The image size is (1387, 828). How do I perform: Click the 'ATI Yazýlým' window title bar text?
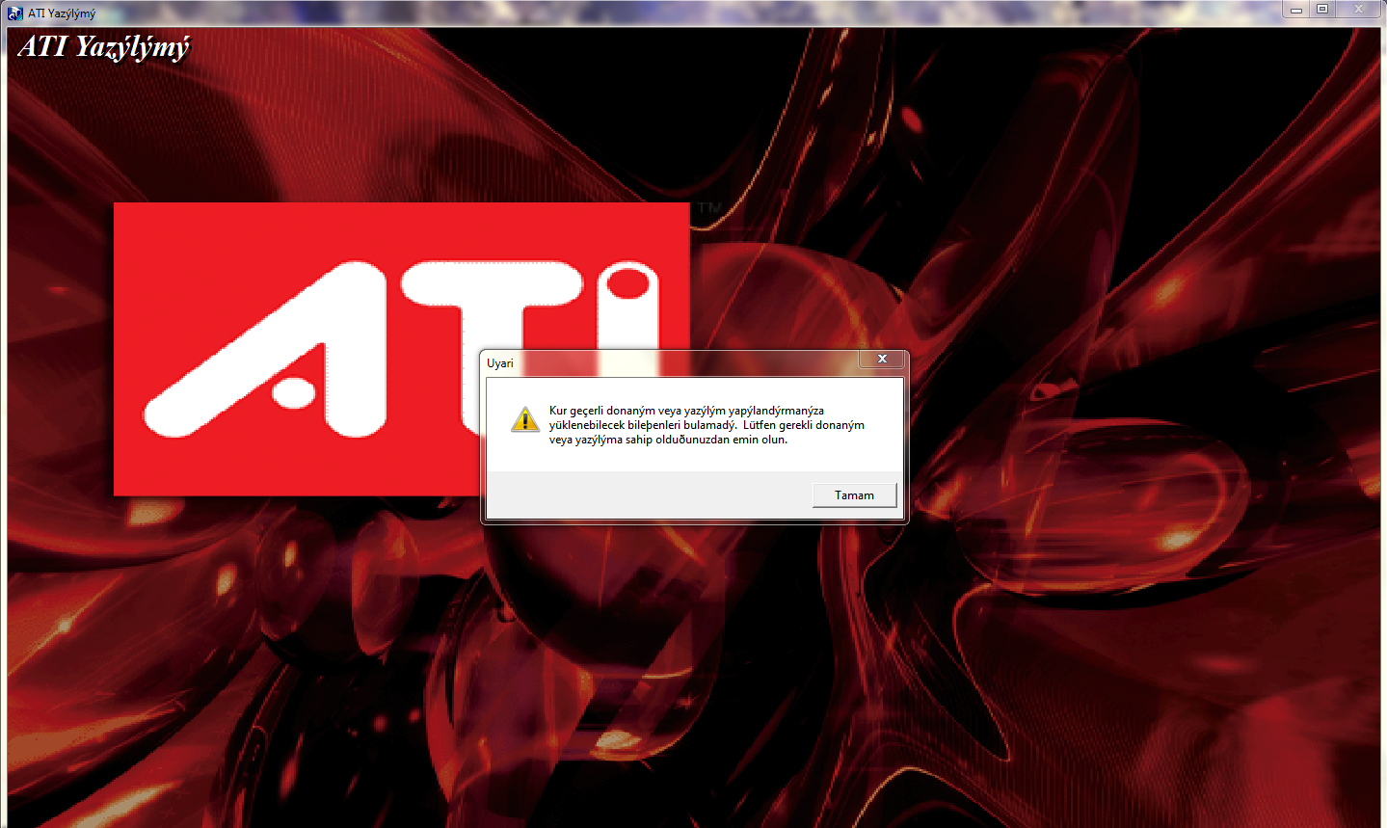click(62, 13)
